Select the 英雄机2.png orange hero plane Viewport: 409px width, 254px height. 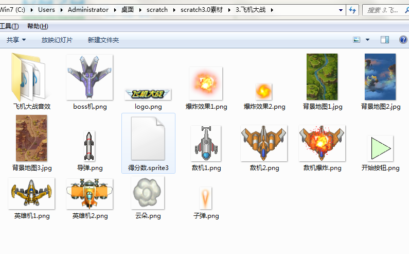coord(90,194)
